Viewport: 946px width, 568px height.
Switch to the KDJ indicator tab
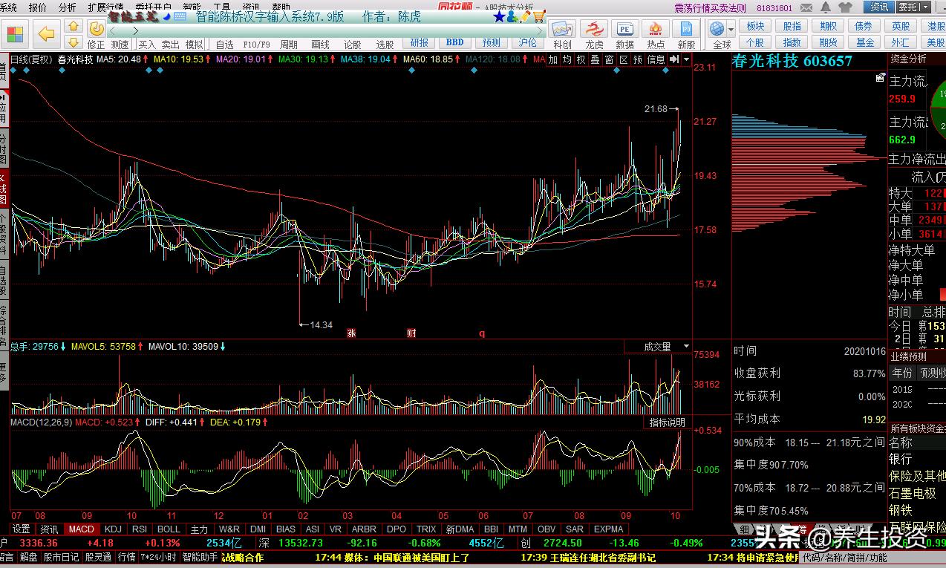pos(113,529)
